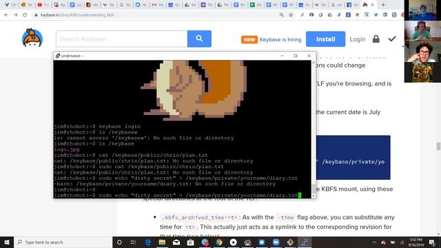The image size is (441, 248).
Task: Show hidden system tray icons chevron
Action: click(x=374, y=242)
